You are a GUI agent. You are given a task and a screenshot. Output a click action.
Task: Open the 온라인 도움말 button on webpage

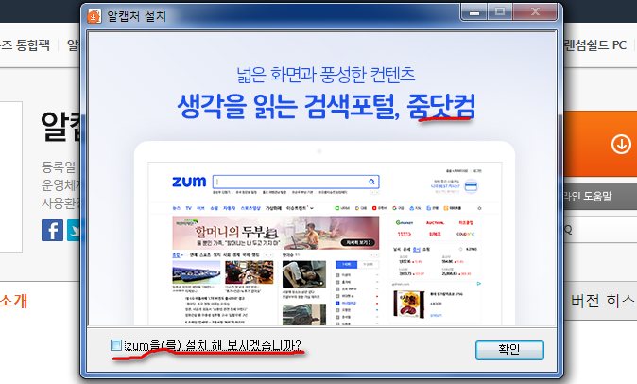pyautogui.click(x=599, y=197)
